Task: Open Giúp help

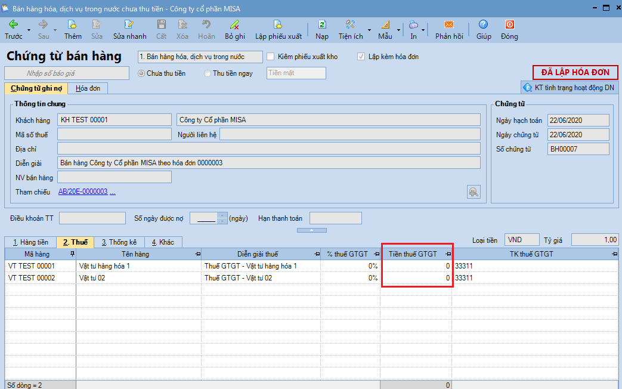Action: (x=484, y=30)
